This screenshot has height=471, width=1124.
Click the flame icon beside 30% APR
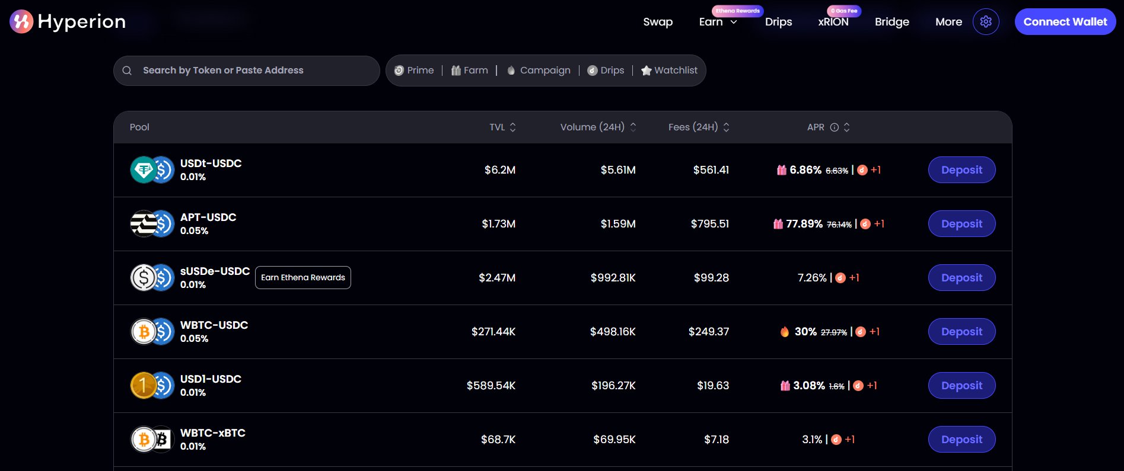click(785, 332)
